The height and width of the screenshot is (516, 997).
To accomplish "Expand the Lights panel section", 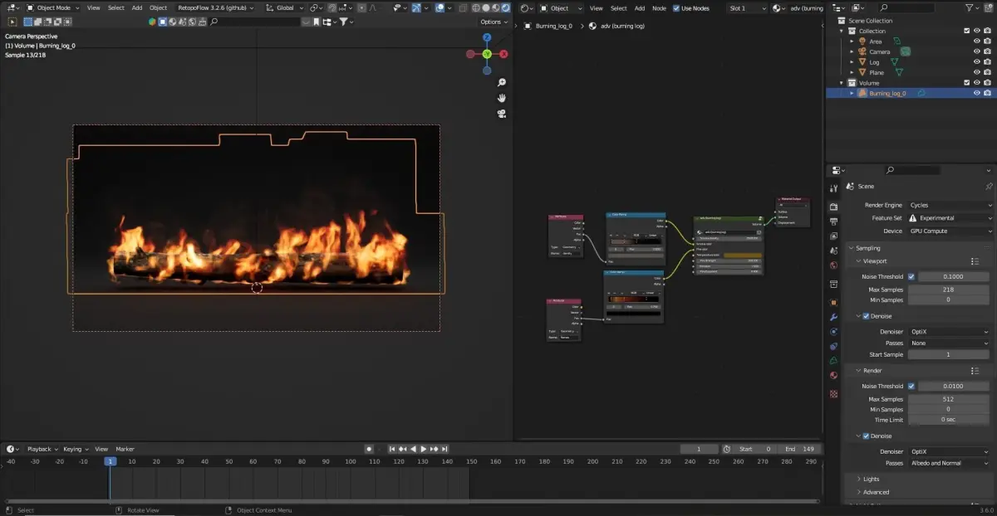I will 871,479.
